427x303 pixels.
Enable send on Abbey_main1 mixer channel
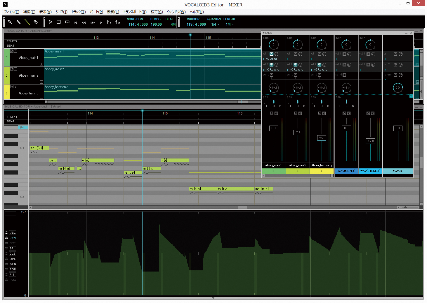tap(271, 75)
